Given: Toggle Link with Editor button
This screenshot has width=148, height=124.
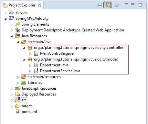Looking at the screenshot, I should tap(107, 5).
